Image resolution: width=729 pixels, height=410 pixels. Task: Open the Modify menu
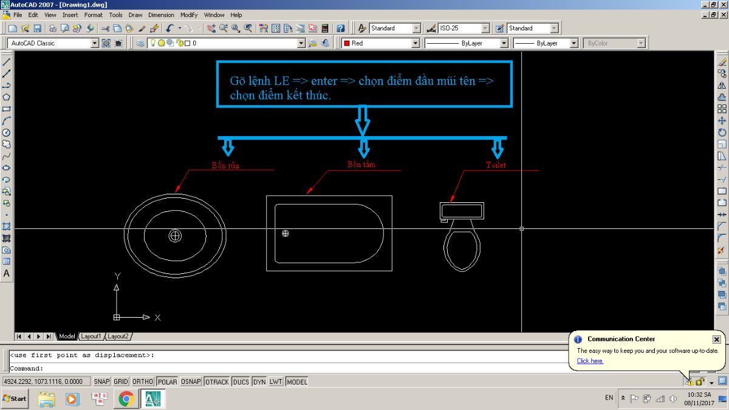tap(189, 15)
